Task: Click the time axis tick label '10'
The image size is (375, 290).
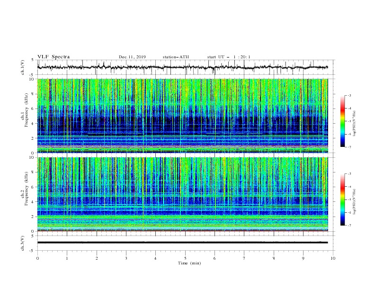Action: (333, 258)
